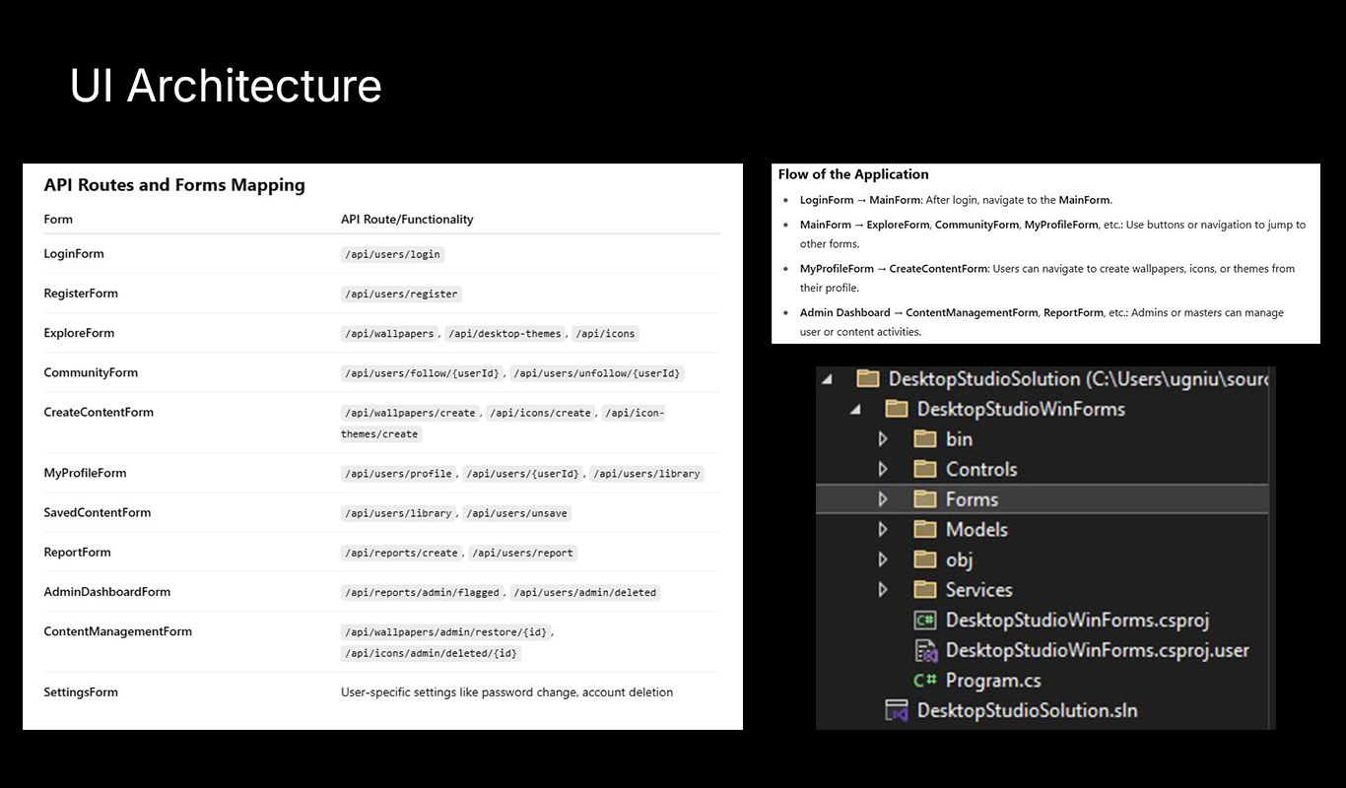This screenshot has width=1346, height=788.
Task: Select the DesktopStudioSolution.sln solution icon
Action: click(x=899, y=709)
